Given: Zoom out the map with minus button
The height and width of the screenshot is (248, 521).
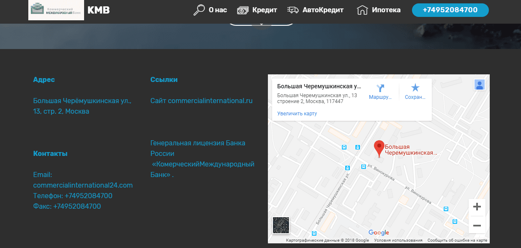Looking at the screenshot, I should pos(477,225).
